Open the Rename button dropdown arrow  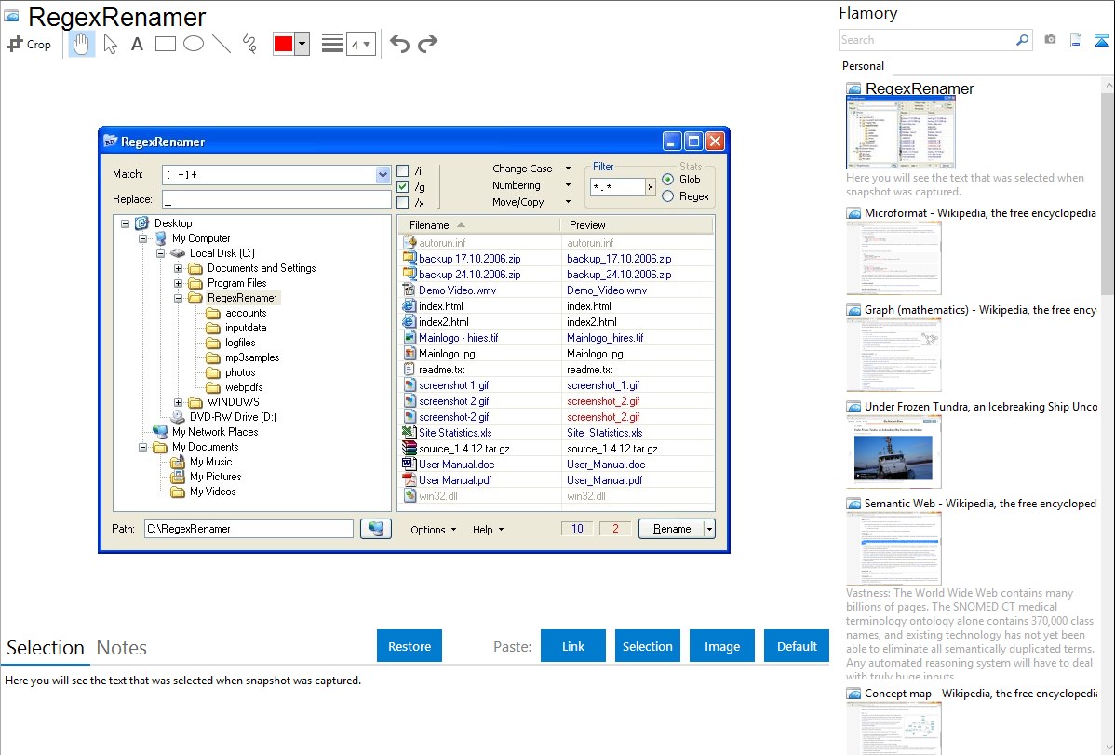tap(709, 529)
